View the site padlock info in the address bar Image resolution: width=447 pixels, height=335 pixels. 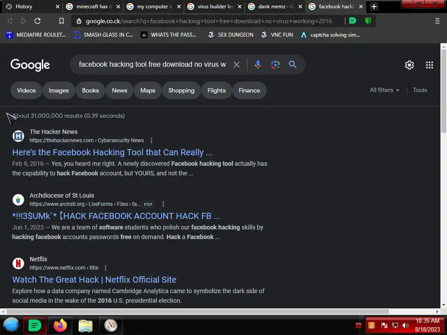click(x=79, y=21)
